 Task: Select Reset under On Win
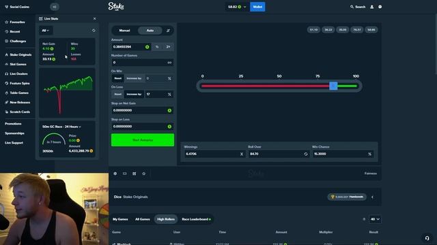(118, 78)
